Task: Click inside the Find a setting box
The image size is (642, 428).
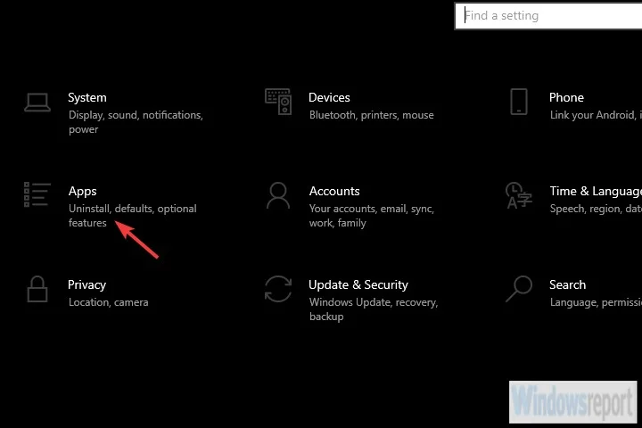Action: pos(548,15)
